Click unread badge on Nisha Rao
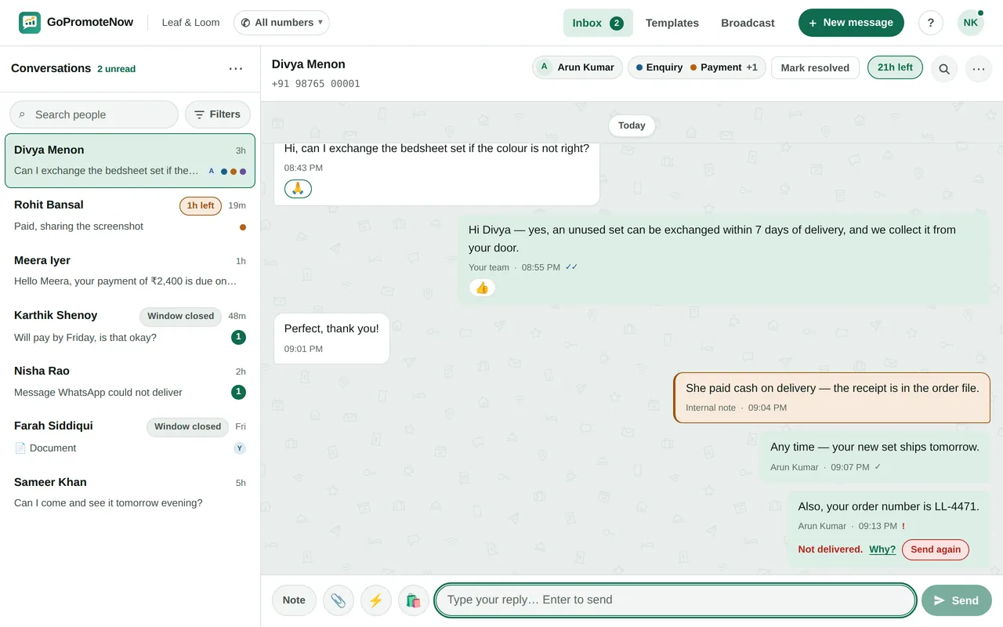 tap(239, 392)
